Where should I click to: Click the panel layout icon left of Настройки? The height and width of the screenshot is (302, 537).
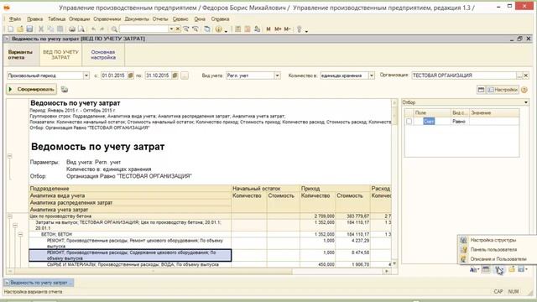[481, 90]
